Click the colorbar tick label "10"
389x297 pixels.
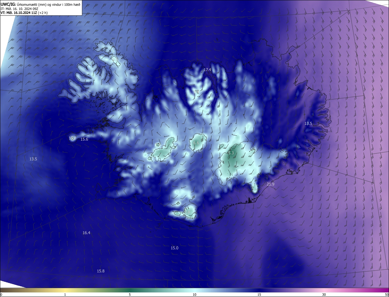(x=194, y=295)
